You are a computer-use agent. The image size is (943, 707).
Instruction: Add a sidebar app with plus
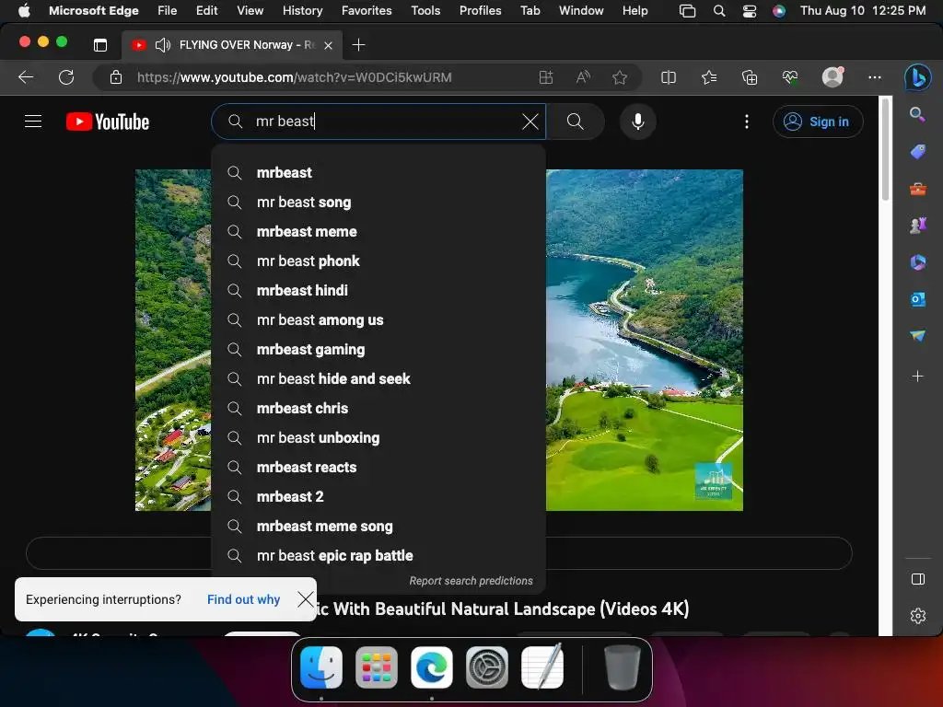(x=917, y=377)
